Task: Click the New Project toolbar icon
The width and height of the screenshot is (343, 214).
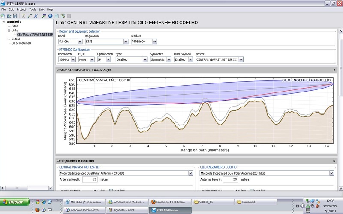Action: coord(3,16)
